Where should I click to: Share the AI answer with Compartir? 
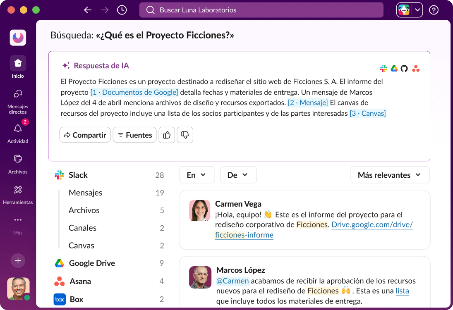tap(85, 135)
